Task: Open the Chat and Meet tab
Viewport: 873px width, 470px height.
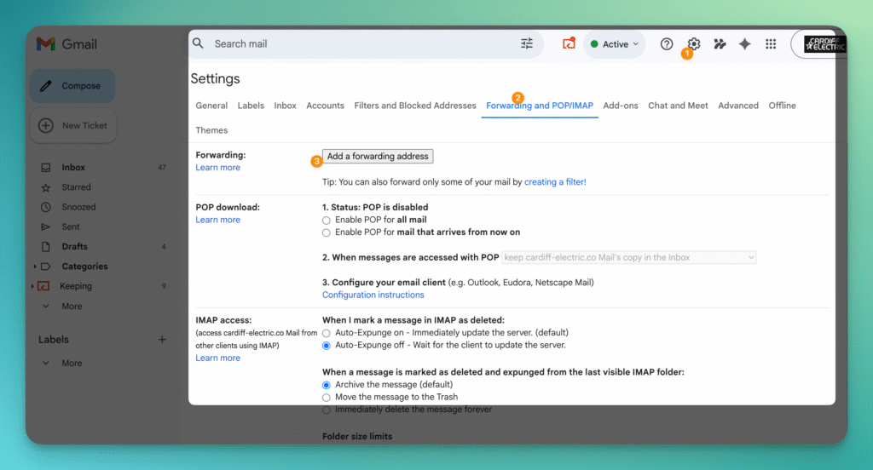Action: [x=678, y=106]
